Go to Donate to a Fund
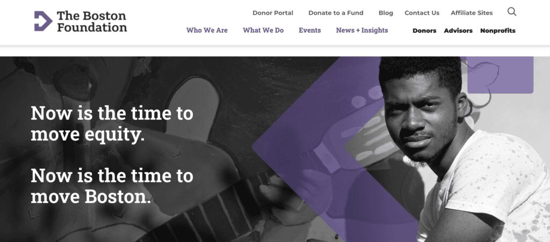Screen dimensions: 550x242 coord(336,13)
